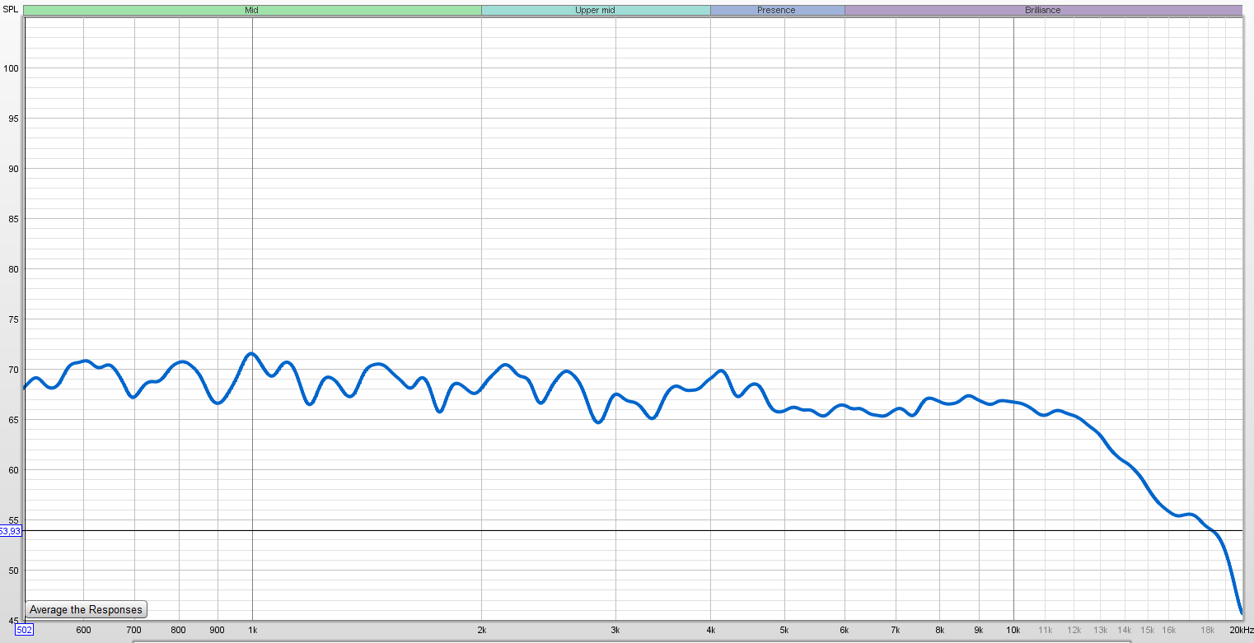Click the 4k frequency axis label
The image size is (1254, 643).
pos(710,630)
